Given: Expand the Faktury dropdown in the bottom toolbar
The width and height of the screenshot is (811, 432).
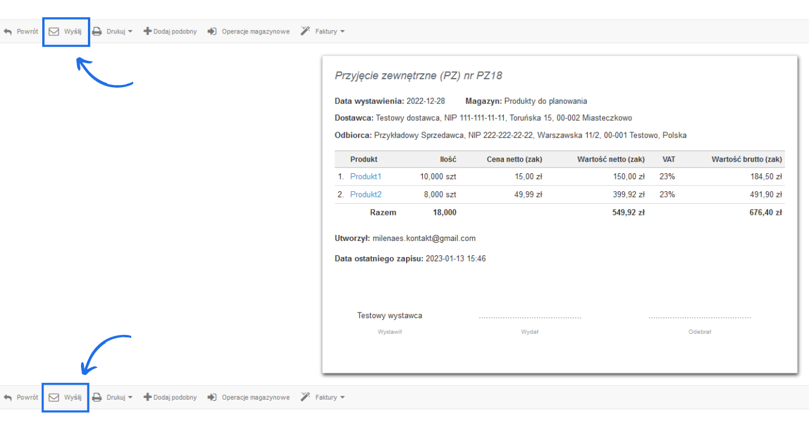Looking at the screenshot, I should pyautogui.click(x=323, y=397).
